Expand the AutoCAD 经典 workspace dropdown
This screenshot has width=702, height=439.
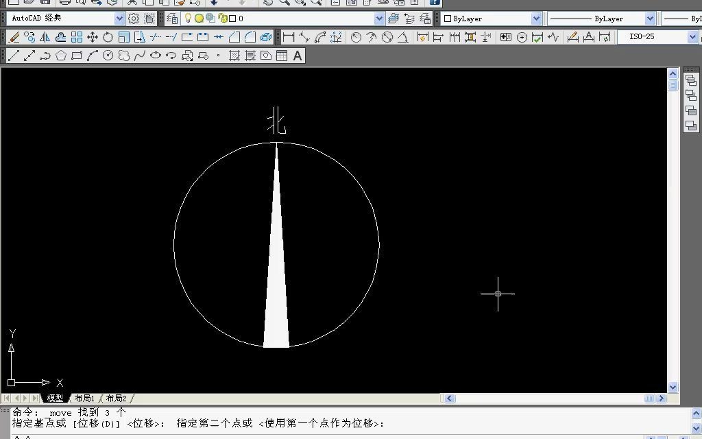coord(120,19)
